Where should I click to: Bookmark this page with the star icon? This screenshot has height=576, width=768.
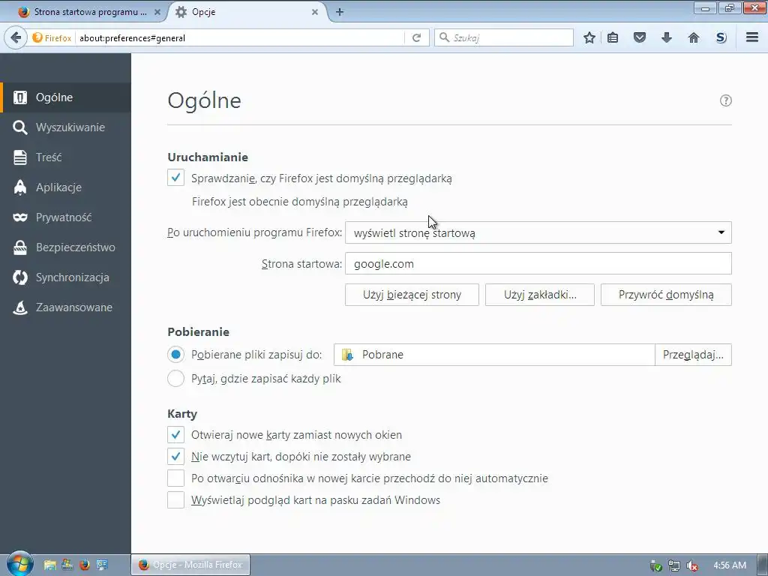point(589,37)
